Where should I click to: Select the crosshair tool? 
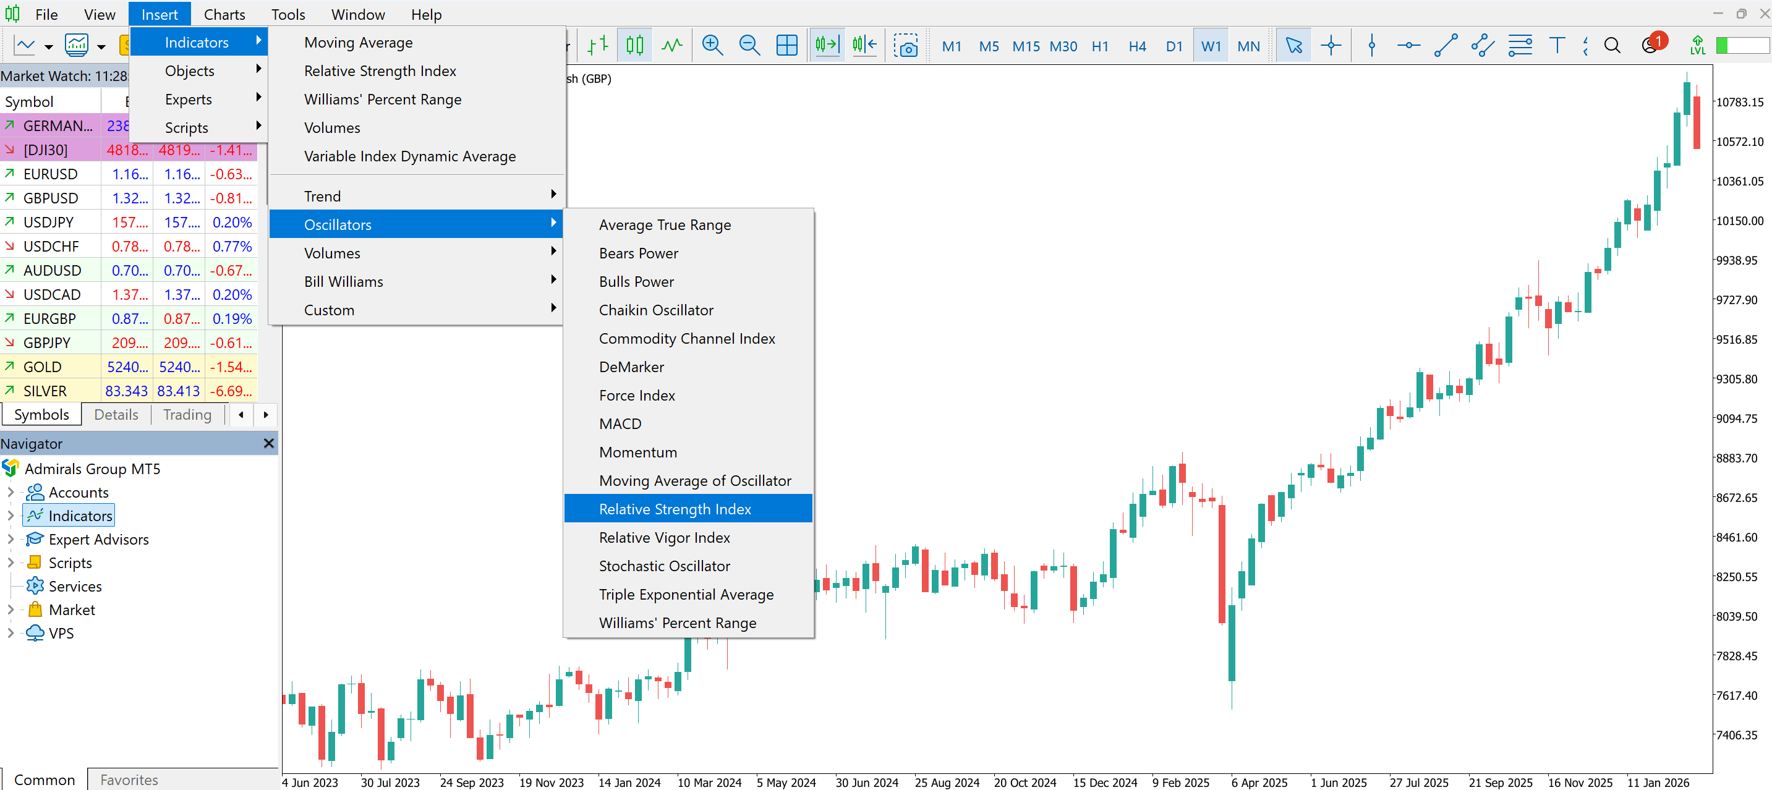coord(1331,46)
